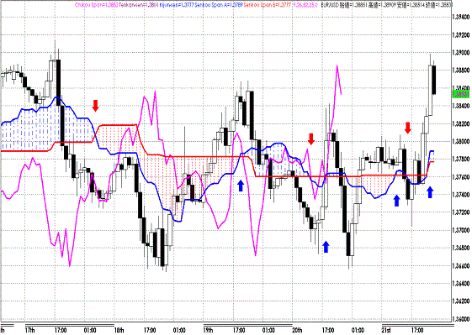The width and height of the screenshot is (472, 335).
Task: Click the 19th date label on time axis
Action: point(209,331)
